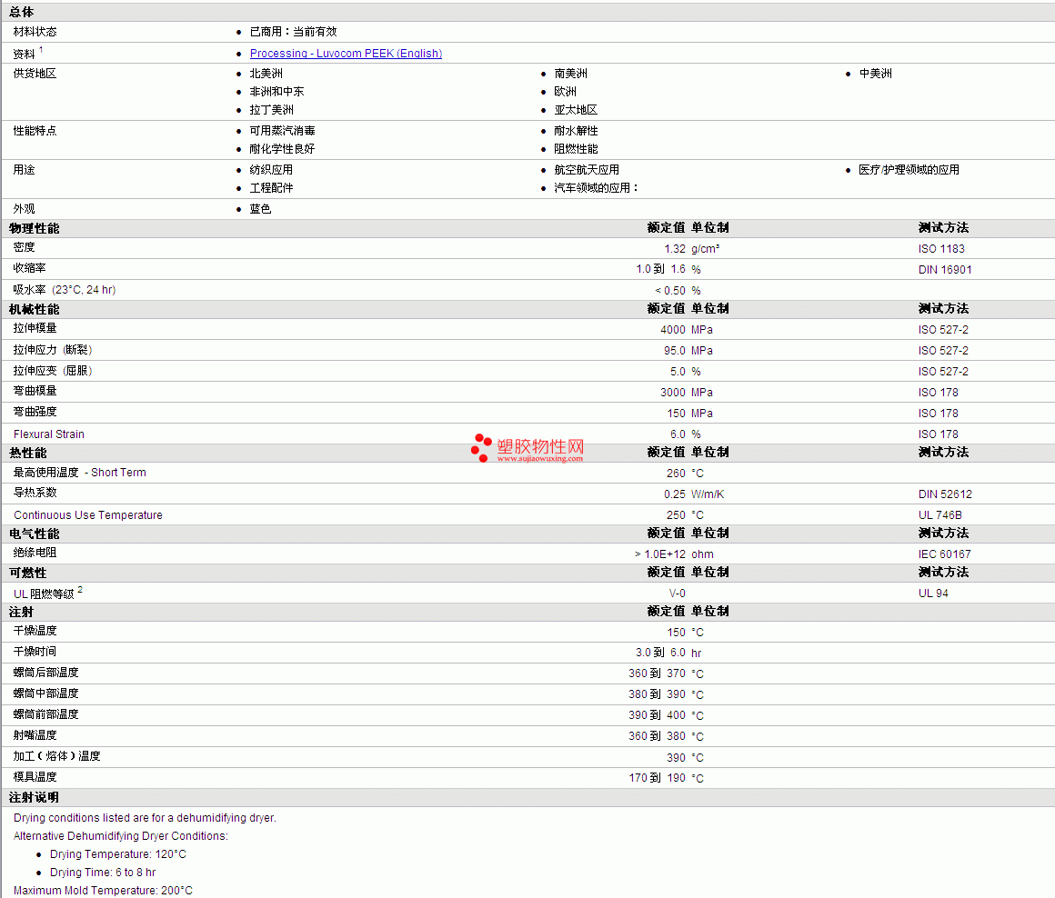
Task: Click the 干燥时间 row label
Action: (35, 652)
